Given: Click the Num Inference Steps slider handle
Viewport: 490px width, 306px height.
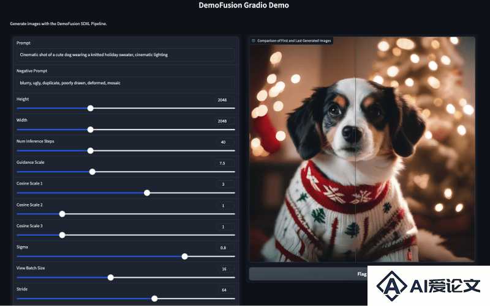Looking at the screenshot, I should (90, 150).
